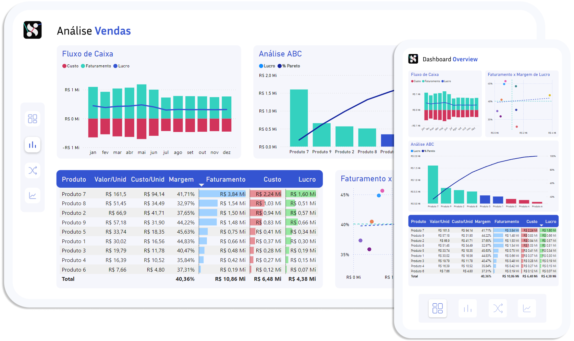This screenshot has height=341, width=574.
Task: Click Dashboard Overview title in mobile view
Action: [450, 59]
